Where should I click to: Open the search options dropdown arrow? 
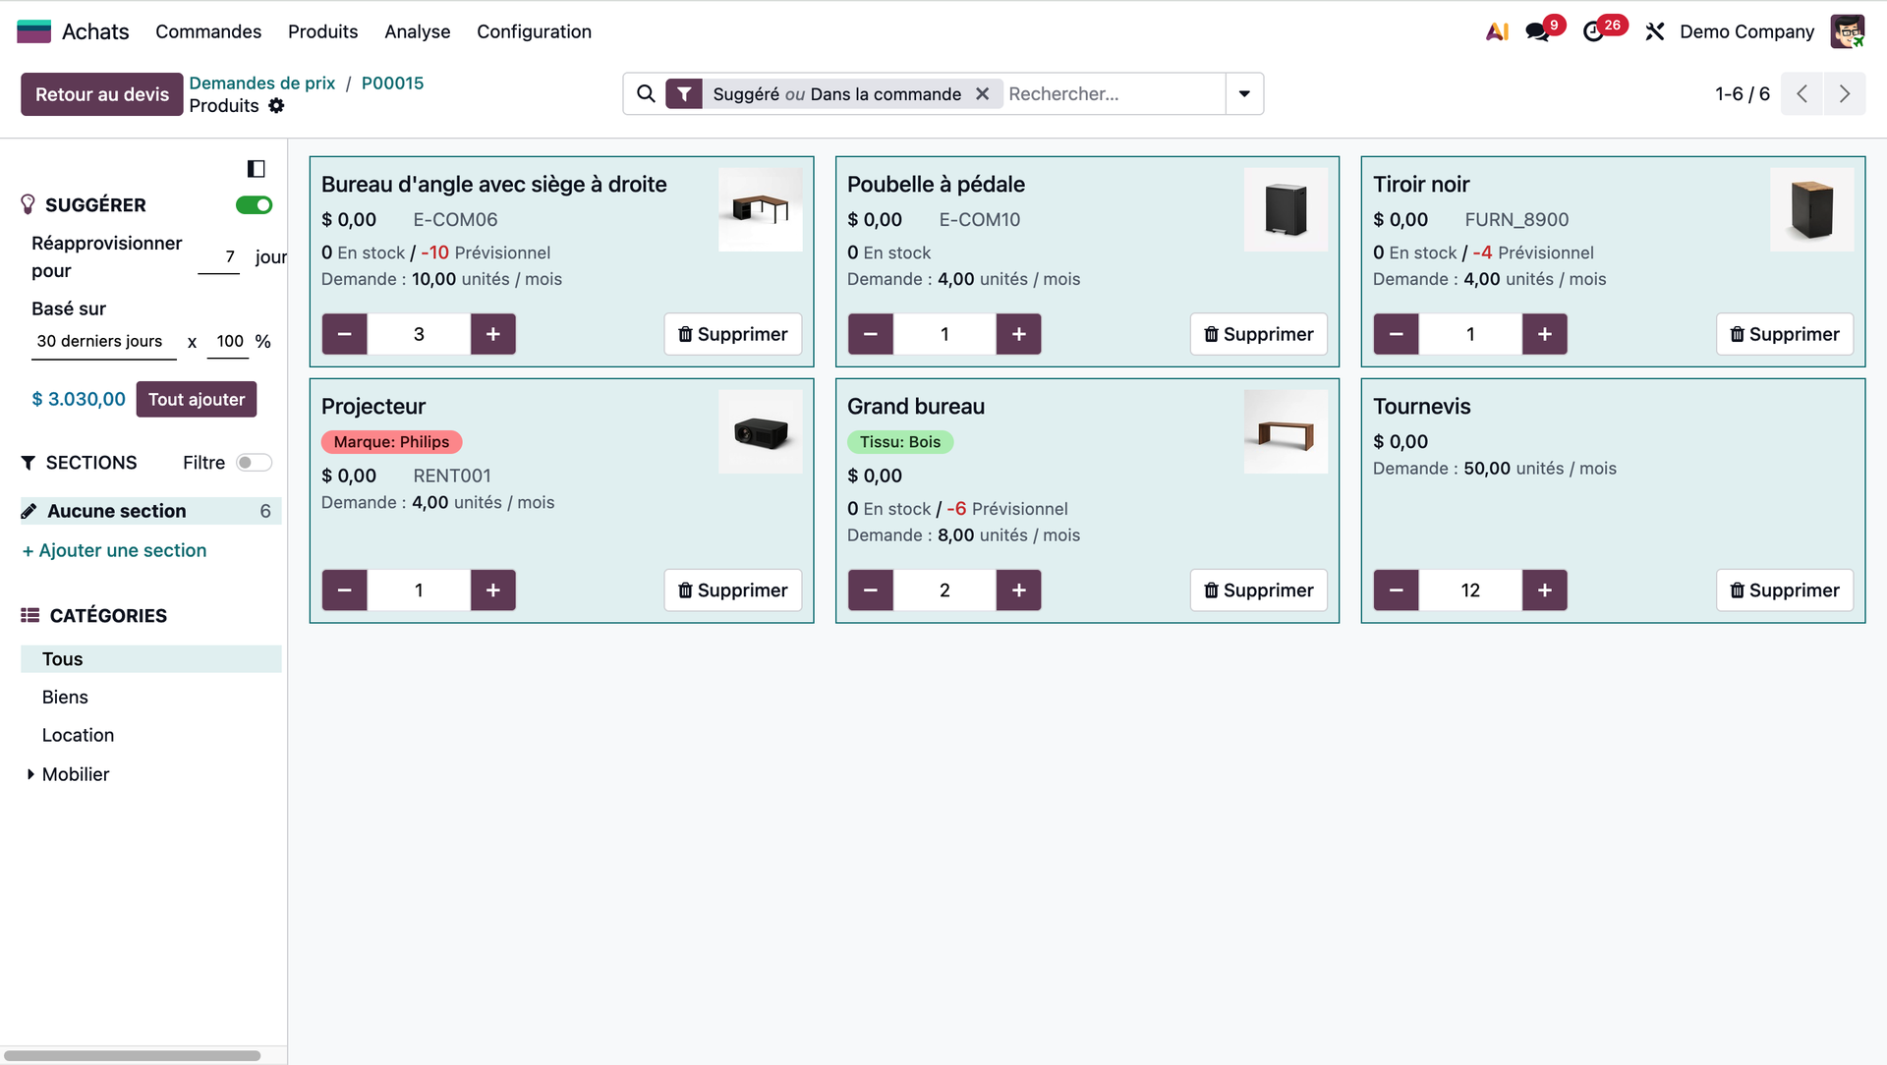coord(1244,93)
